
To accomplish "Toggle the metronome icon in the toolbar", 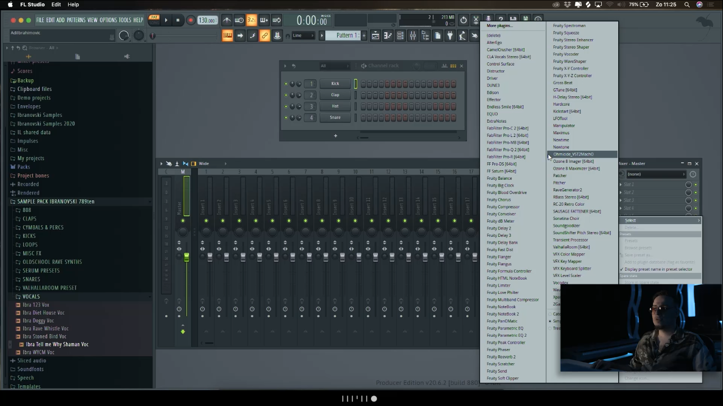I will coord(227,20).
